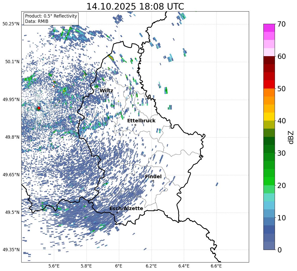Click the colorbar 30 tick label
Image resolution: width=297 pixels, height=271 pixels.
[x=281, y=153]
